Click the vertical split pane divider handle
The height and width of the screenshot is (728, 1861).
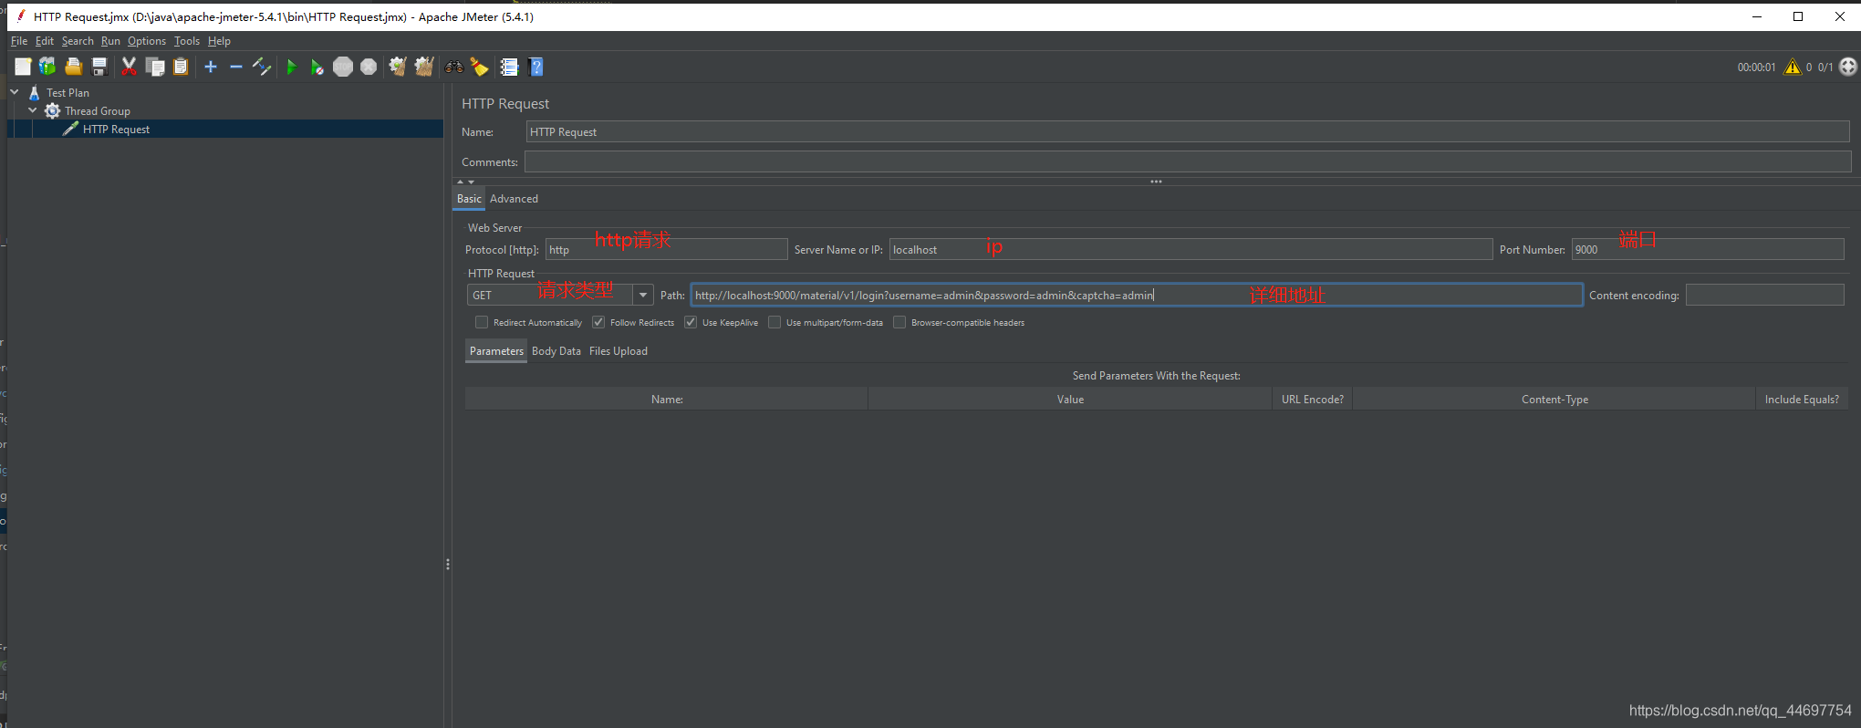point(448,565)
